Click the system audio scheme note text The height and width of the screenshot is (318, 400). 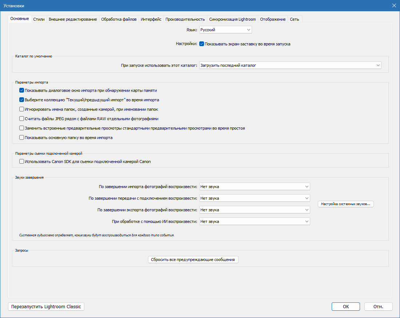pos(97,235)
